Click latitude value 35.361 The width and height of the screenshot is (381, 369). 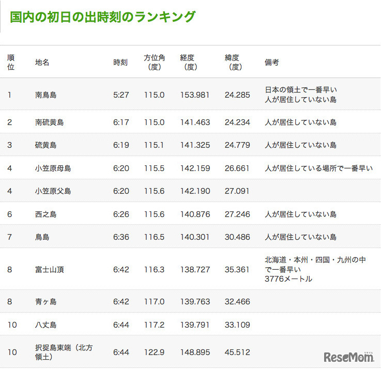point(237,269)
